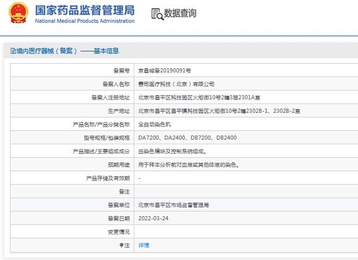Click the document icon before 境内医疗器械
Screen dimensions: 358x260
pyautogui.click(x=13, y=51)
